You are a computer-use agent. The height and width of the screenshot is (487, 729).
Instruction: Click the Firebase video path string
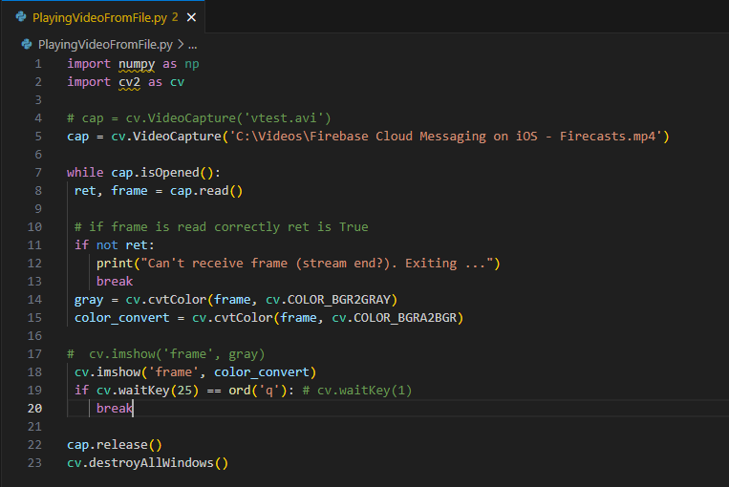point(446,137)
